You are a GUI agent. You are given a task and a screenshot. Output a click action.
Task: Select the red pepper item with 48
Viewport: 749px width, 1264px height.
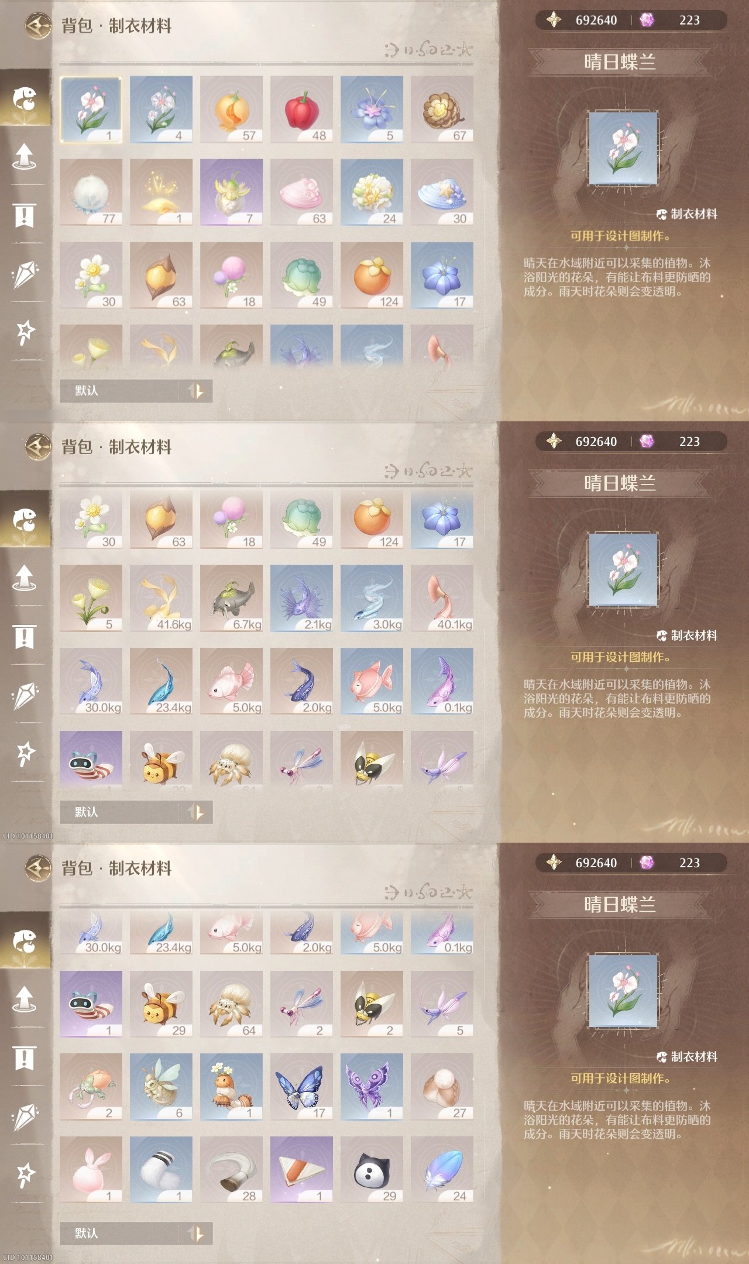pyautogui.click(x=301, y=109)
